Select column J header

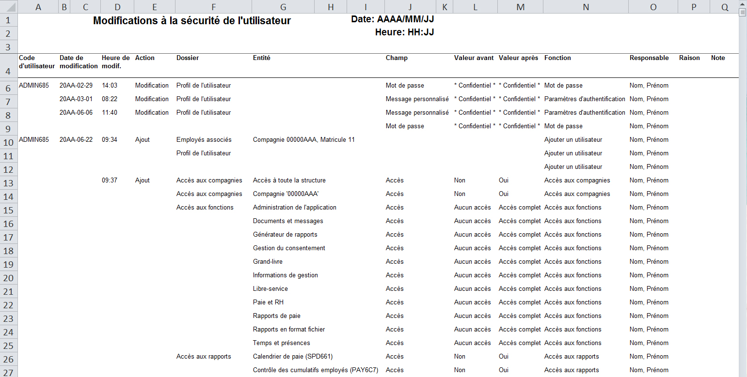(410, 7)
